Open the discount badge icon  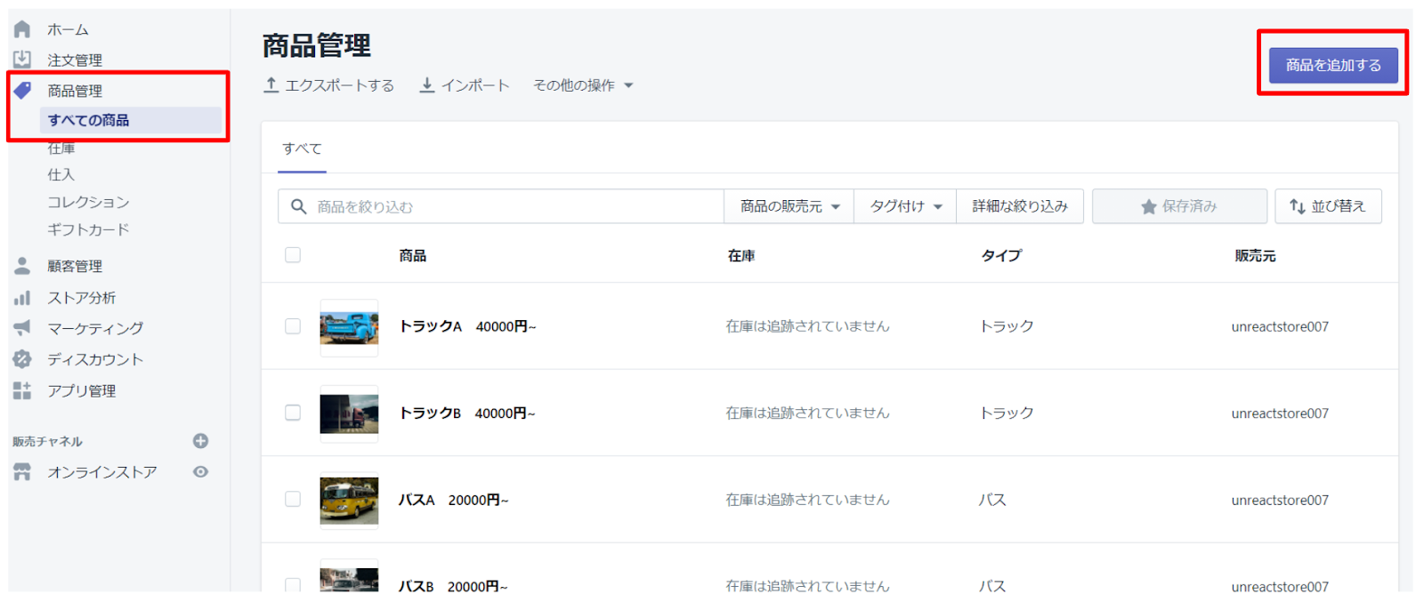click(x=22, y=359)
